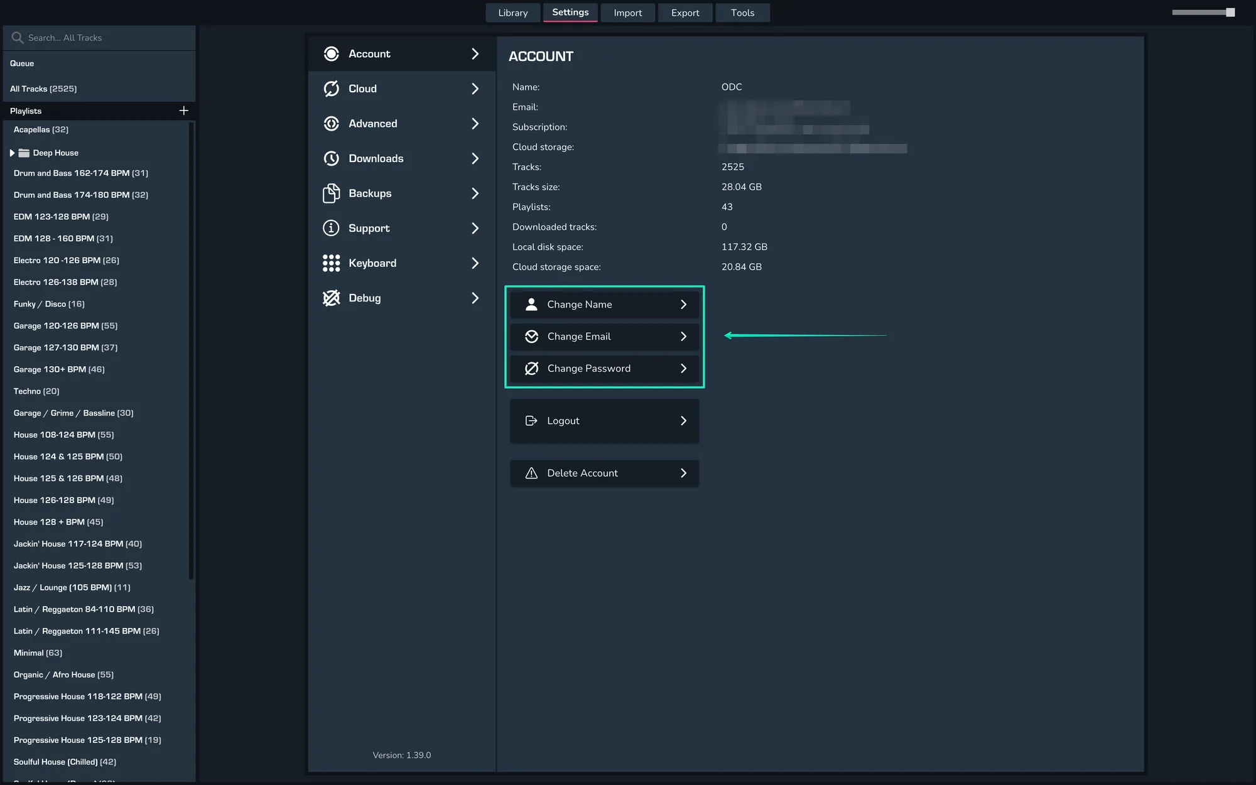Switch to the Library tab

tap(512, 13)
